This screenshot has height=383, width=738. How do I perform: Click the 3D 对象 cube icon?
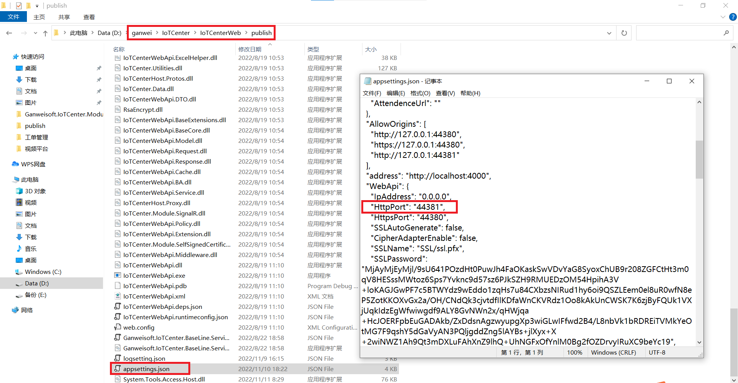tap(19, 191)
